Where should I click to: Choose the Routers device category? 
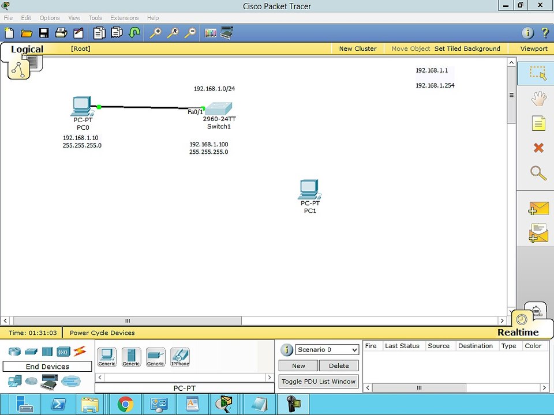[x=15, y=352]
